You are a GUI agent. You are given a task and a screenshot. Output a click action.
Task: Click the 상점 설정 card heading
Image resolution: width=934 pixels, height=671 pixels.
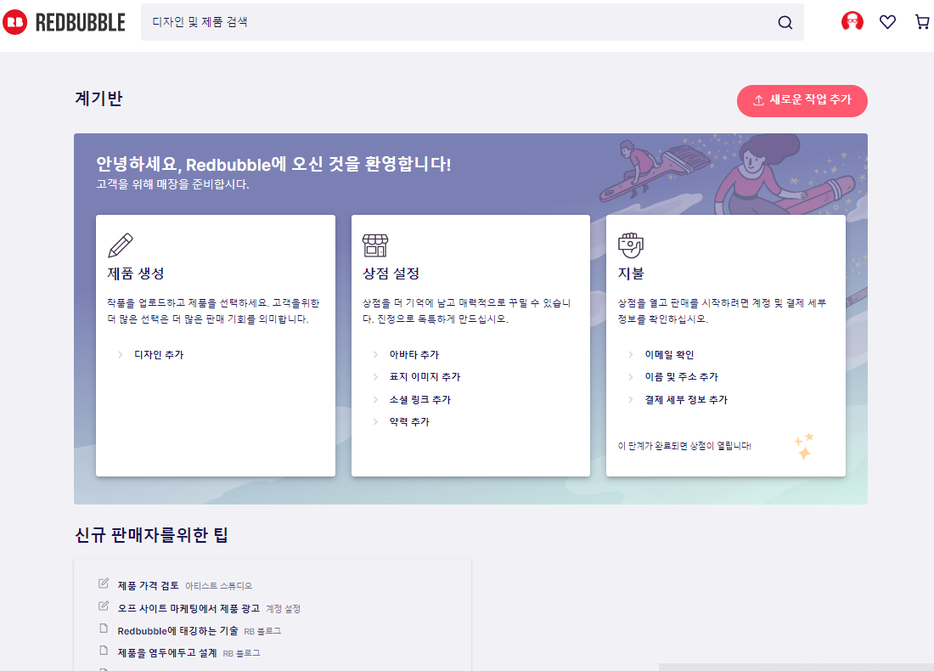[391, 273]
